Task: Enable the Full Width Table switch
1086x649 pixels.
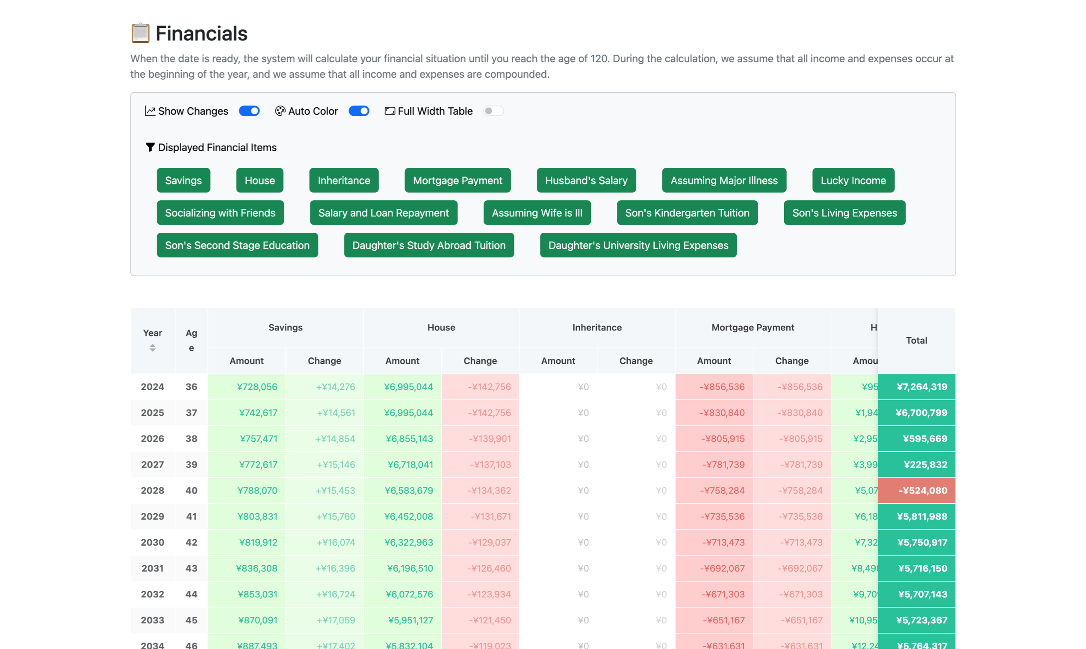Action: (493, 111)
